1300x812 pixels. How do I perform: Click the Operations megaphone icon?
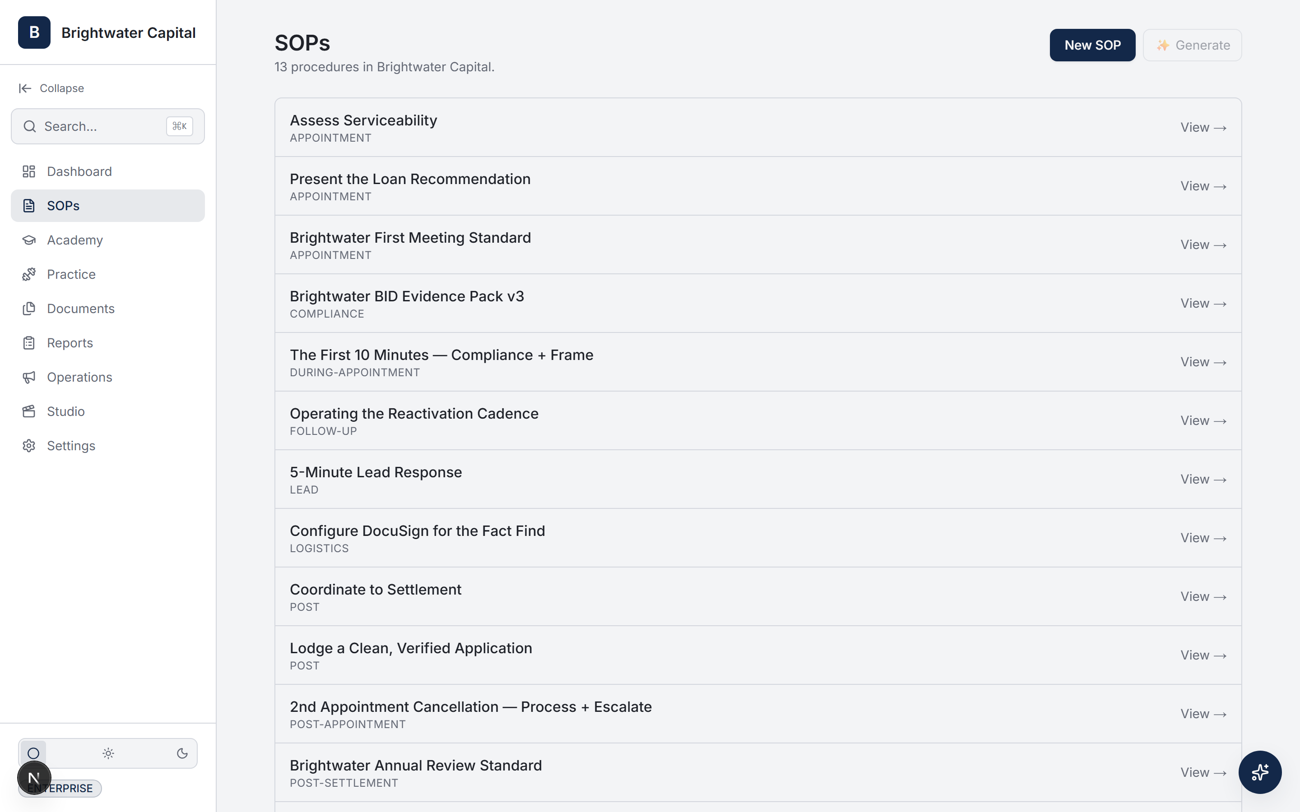point(29,377)
